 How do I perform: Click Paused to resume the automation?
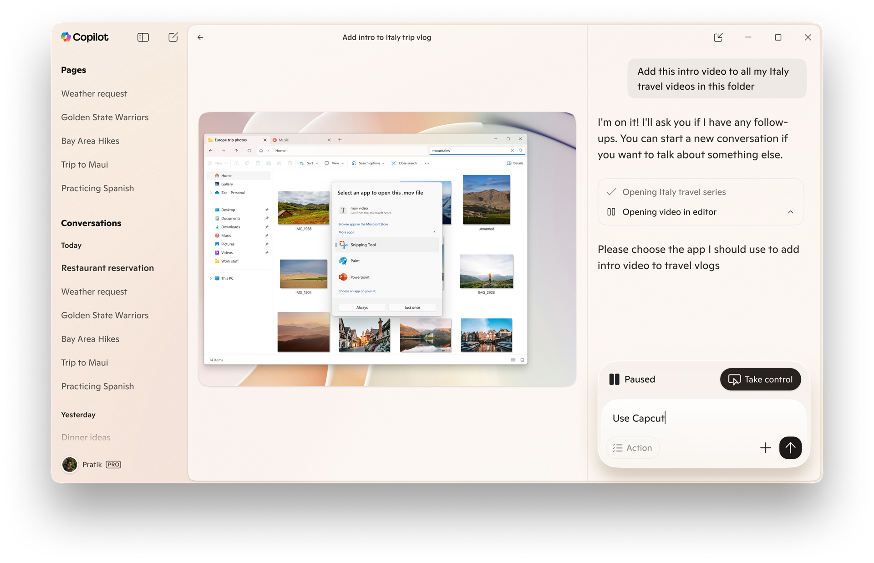pyautogui.click(x=639, y=379)
